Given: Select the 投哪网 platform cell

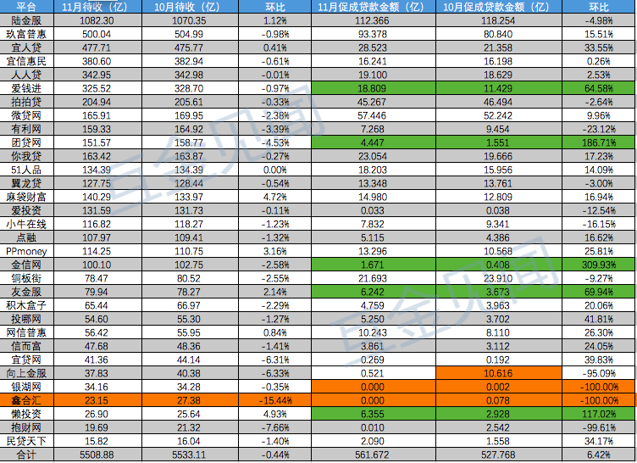Looking at the screenshot, I should [26, 319].
